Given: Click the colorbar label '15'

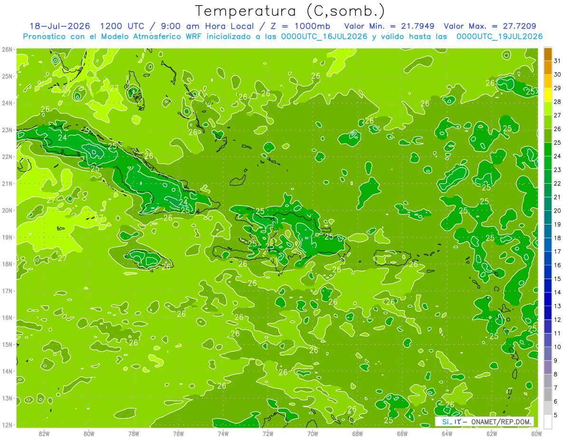Looking at the screenshot, I should tap(558, 279).
